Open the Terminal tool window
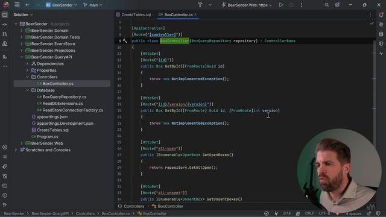The image size is (386, 217). click(x=5, y=186)
